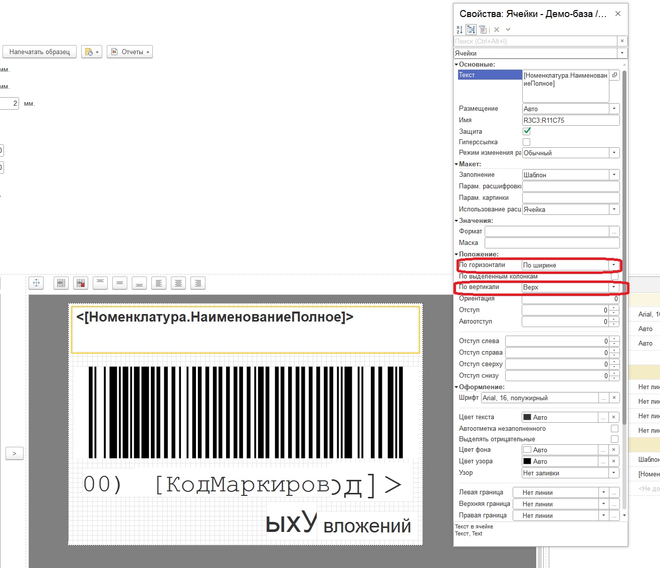The height and width of the screenshot is (568, 660).
Task: Select the Номенклатура.НаименованиеПолное cell in the label
Action: coord(246,329)
